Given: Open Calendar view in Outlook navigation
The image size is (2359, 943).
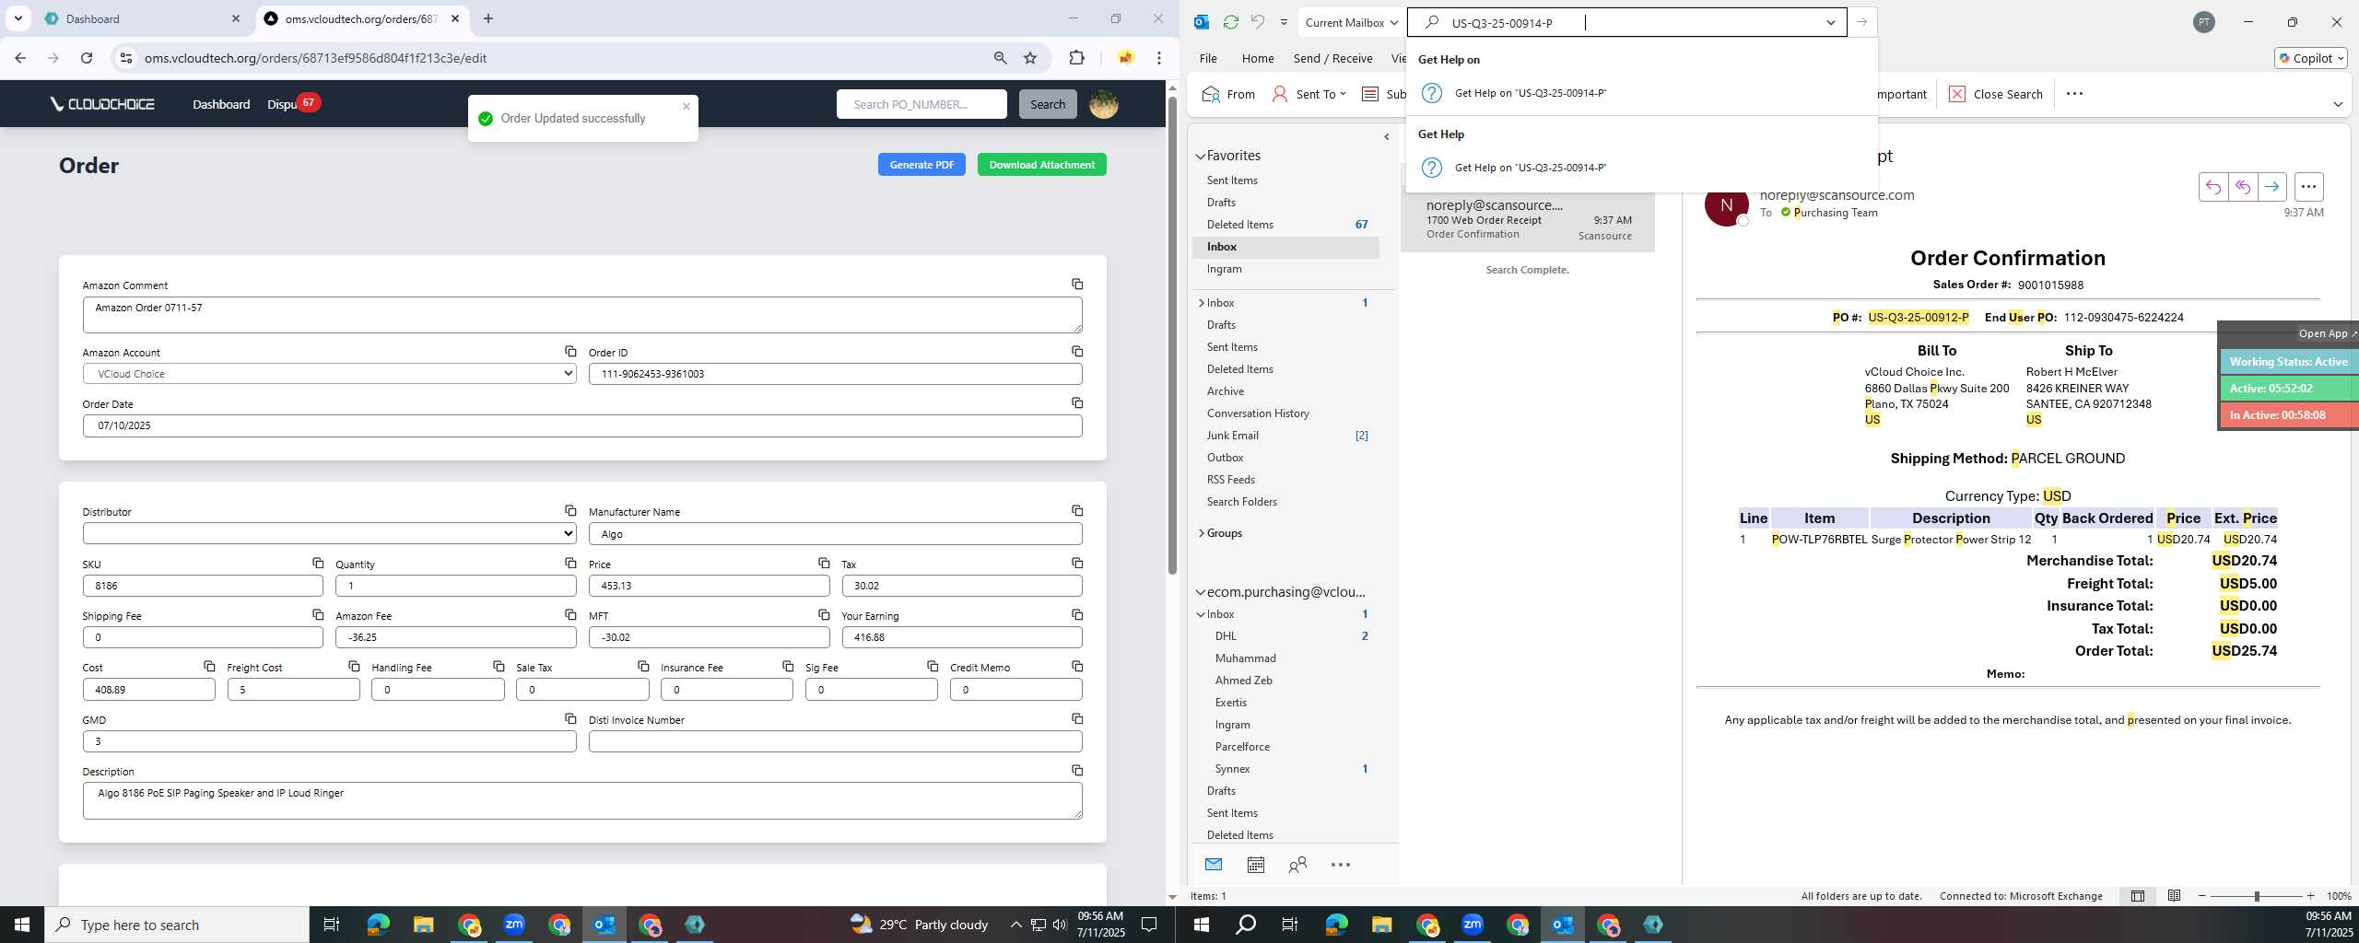Looking at the screenshot, I should click(x=1255, y=865).
